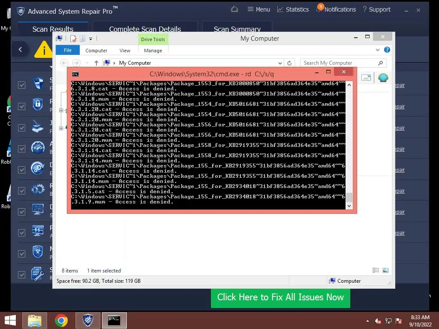Click the Explorer forward navigation arrow
Screen dimensions: 439x329
(x=76, y=63)
